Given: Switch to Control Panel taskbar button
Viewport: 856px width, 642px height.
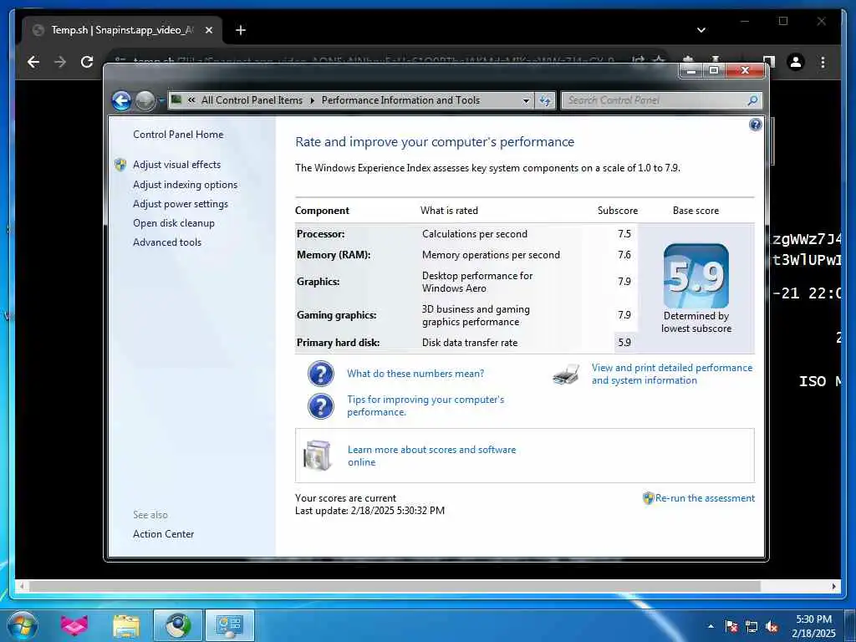Looking at the screenshot, I should (230, 625).
